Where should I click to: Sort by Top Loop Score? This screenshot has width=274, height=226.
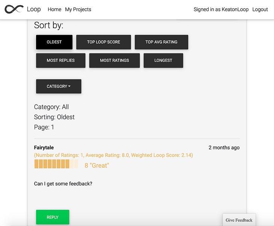[103, 42]
